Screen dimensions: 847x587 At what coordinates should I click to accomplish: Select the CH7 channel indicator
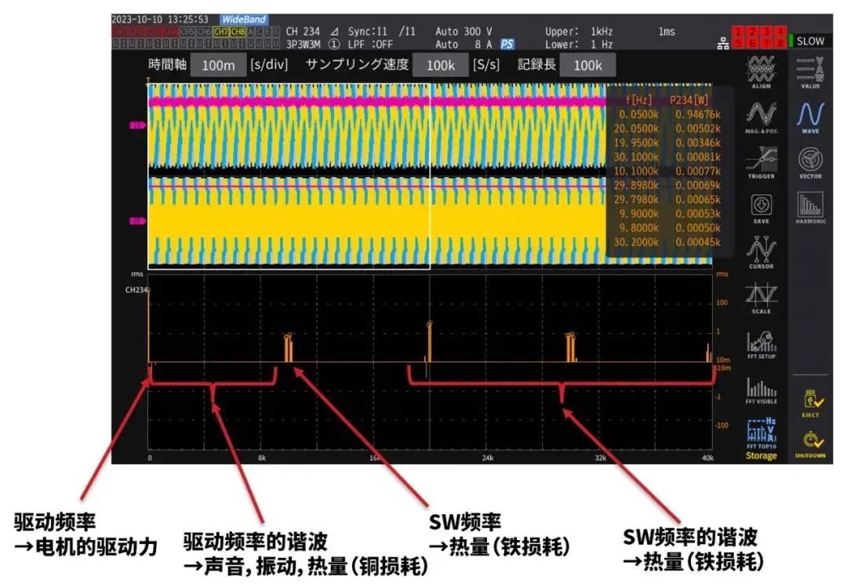pos(220,31)
